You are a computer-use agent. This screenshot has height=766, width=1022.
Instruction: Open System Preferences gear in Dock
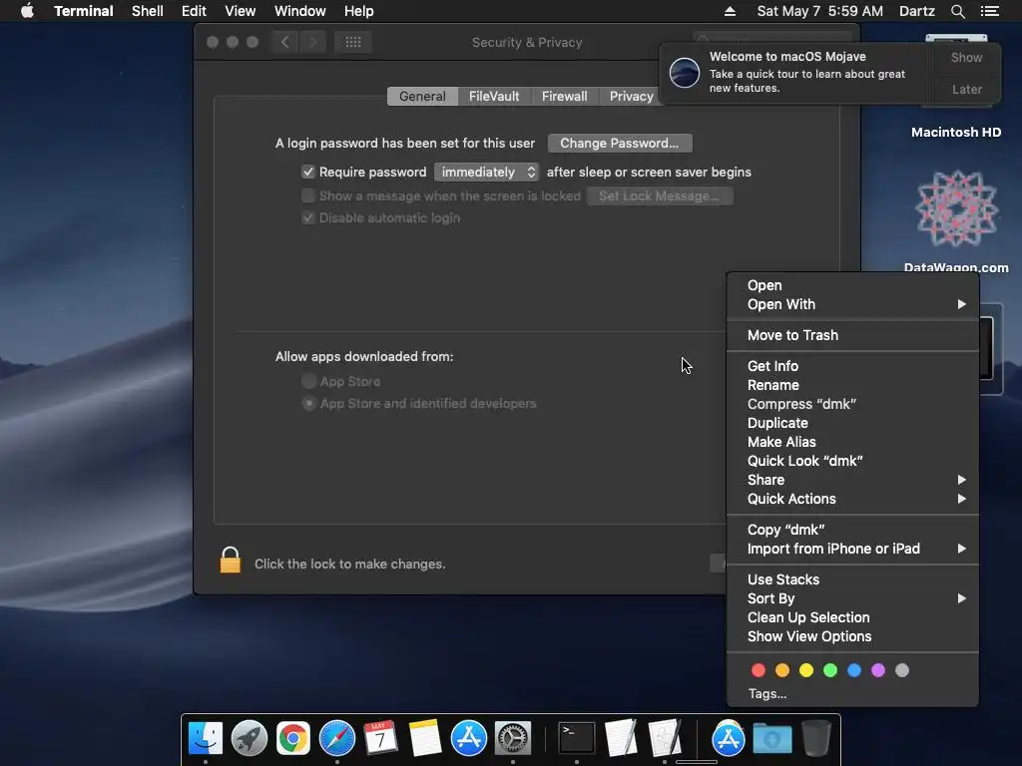(513, 738)
